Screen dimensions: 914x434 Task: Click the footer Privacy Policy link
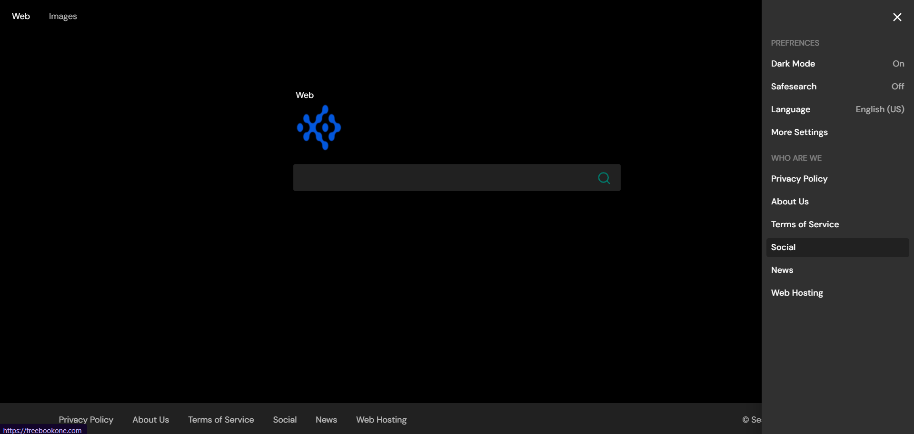coord(86,419)
